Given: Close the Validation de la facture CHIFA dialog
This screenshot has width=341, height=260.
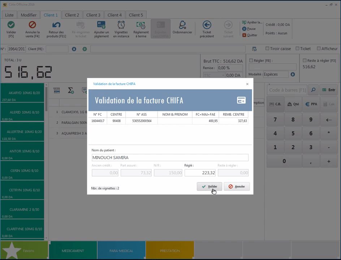Looking at the screenshot, I should [247, 84].
